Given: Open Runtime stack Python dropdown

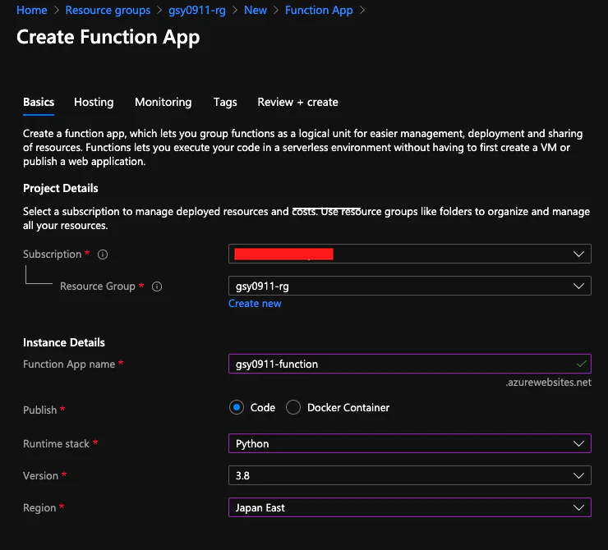Looking at the screenshot, I should [x=410, y=443].
